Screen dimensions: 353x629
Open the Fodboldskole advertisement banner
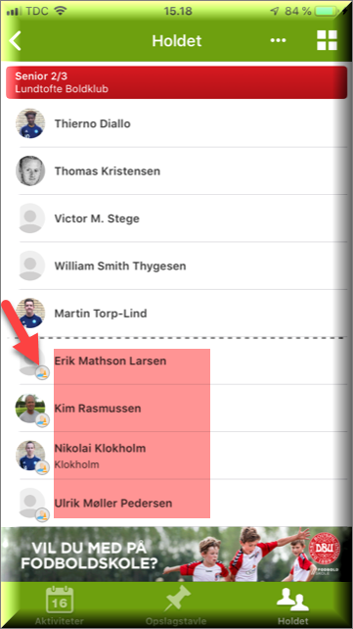point(174,554)
